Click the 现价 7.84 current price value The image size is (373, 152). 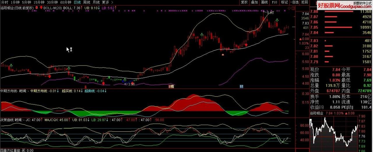(x=336, y=70)
